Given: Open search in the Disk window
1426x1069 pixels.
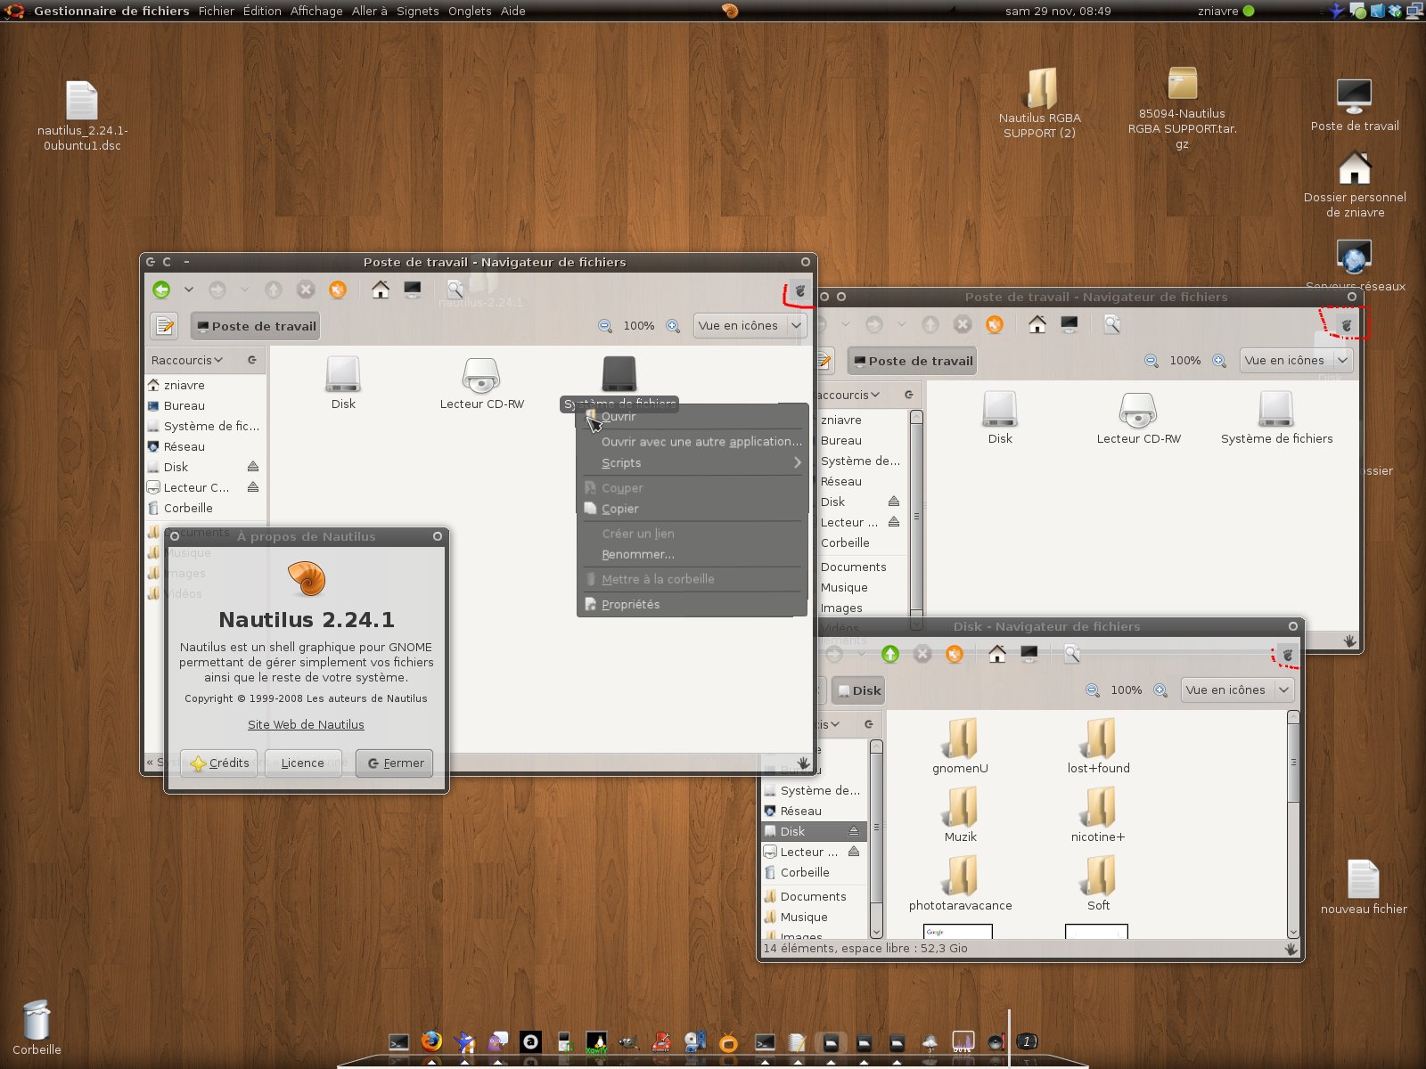Looking at the screenshot, I should (1072, 654).
